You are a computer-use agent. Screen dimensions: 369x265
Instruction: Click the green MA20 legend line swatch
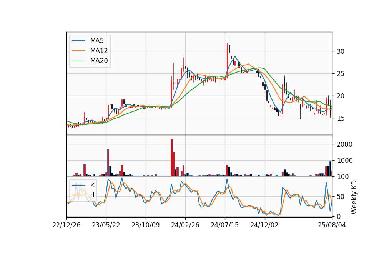pos(79,61)
